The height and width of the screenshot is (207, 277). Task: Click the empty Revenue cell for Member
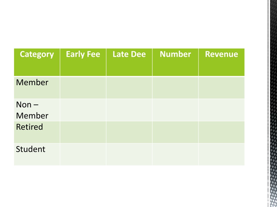point(222,88)
